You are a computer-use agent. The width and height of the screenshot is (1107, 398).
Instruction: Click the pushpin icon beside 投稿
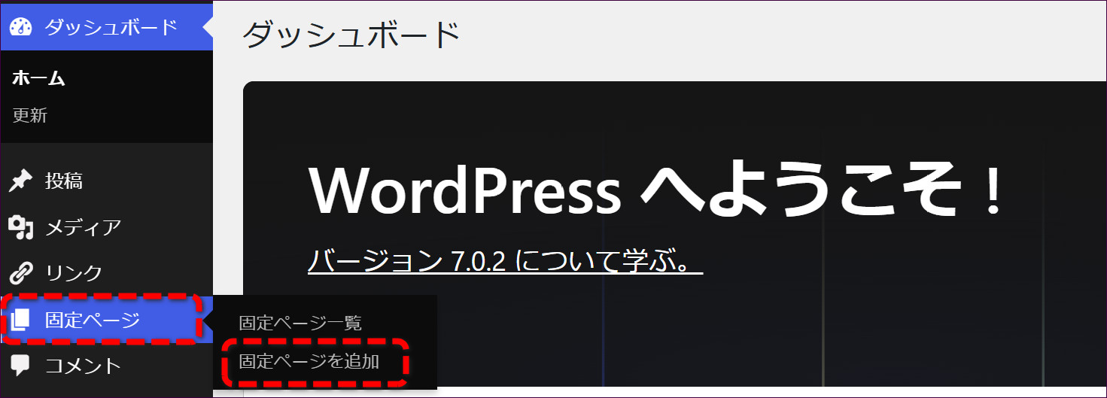coord(21,181)
